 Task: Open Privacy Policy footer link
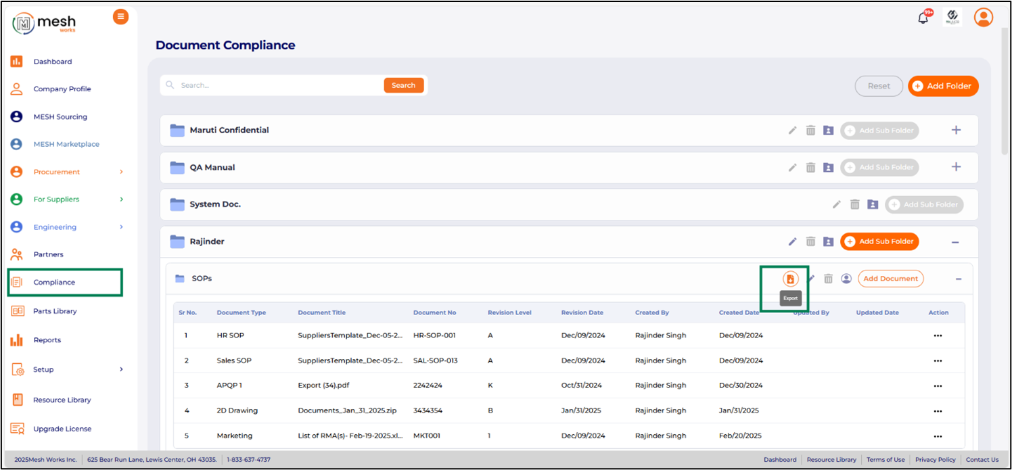(936, 460)
